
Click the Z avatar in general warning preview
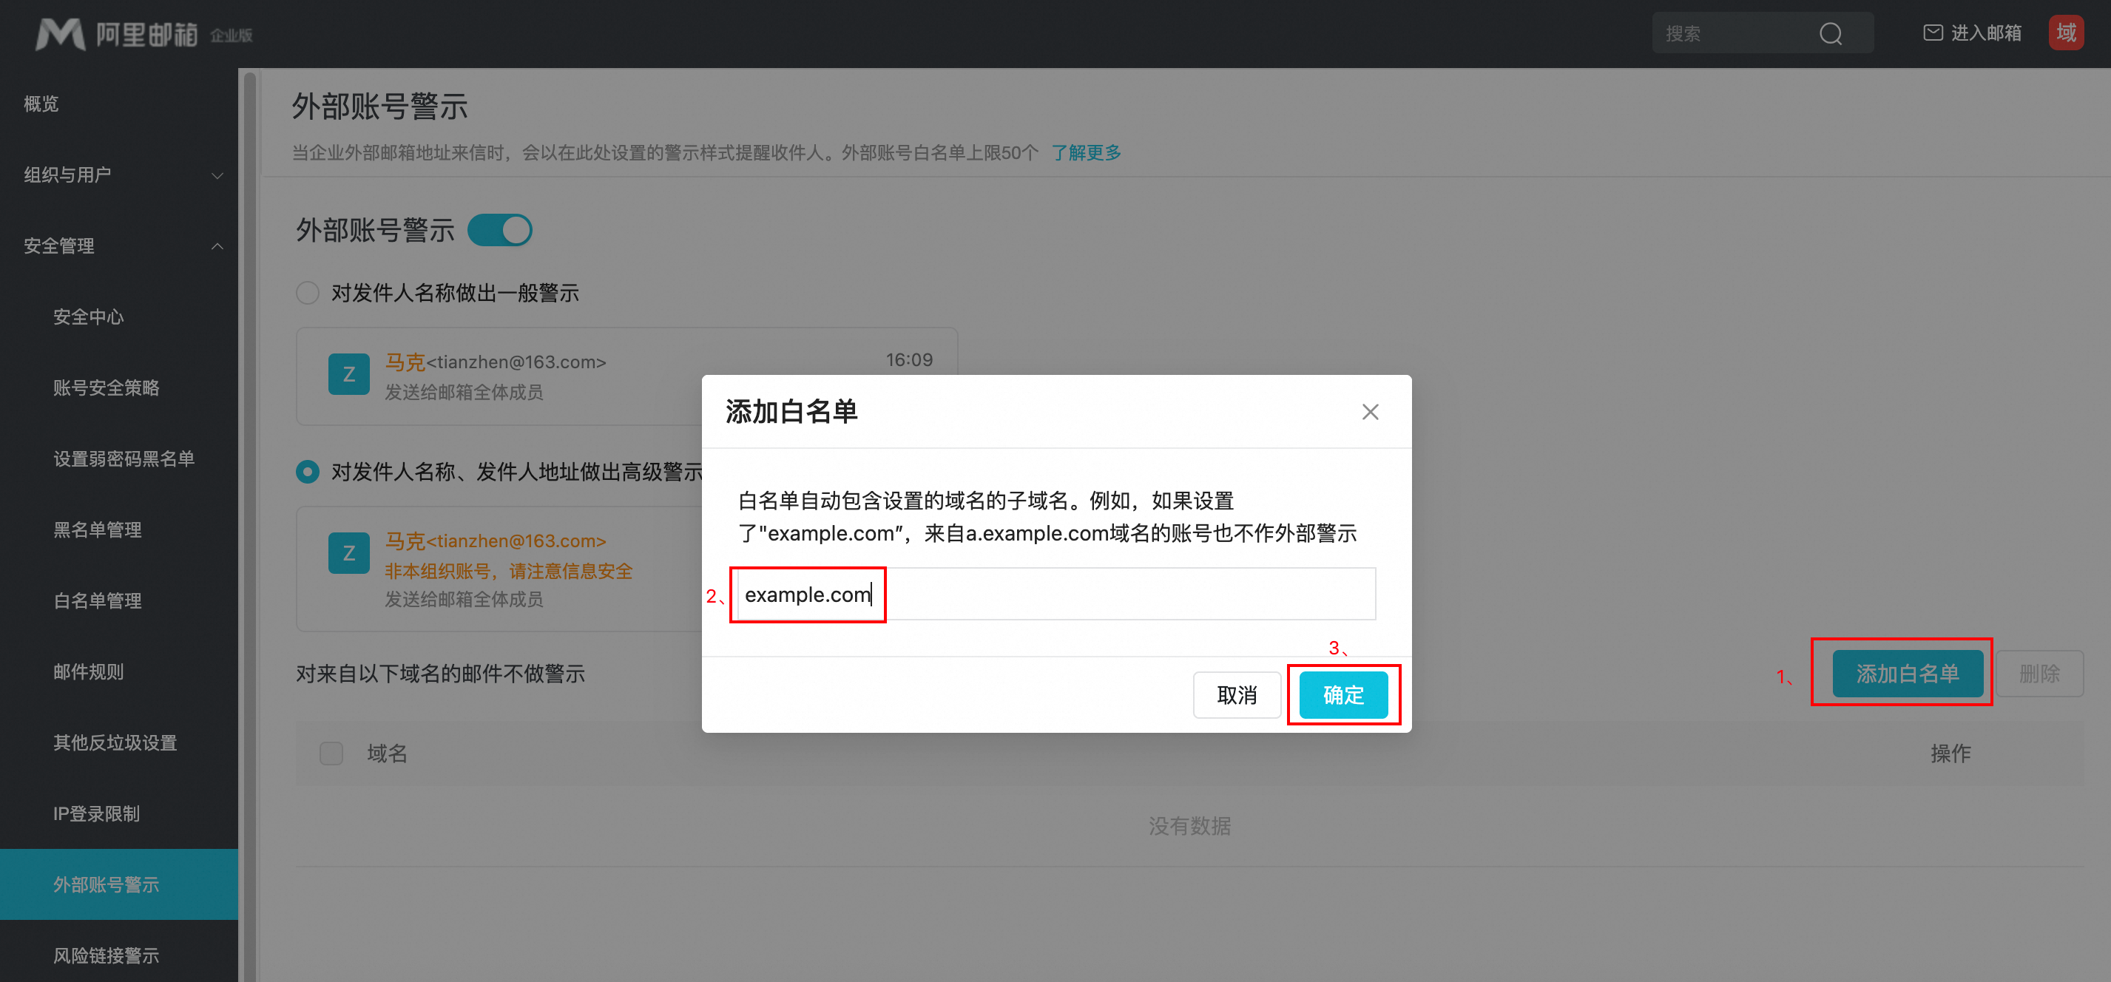[348, 374]
